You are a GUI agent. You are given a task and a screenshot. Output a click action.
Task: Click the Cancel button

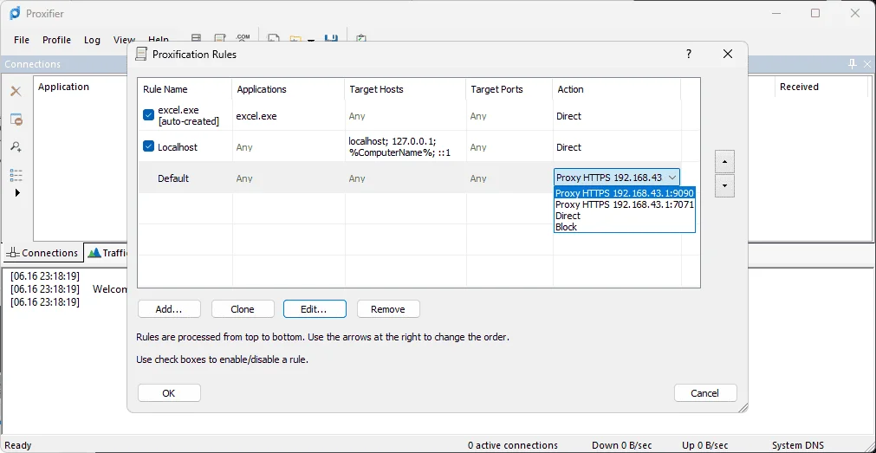pos(705,392)
